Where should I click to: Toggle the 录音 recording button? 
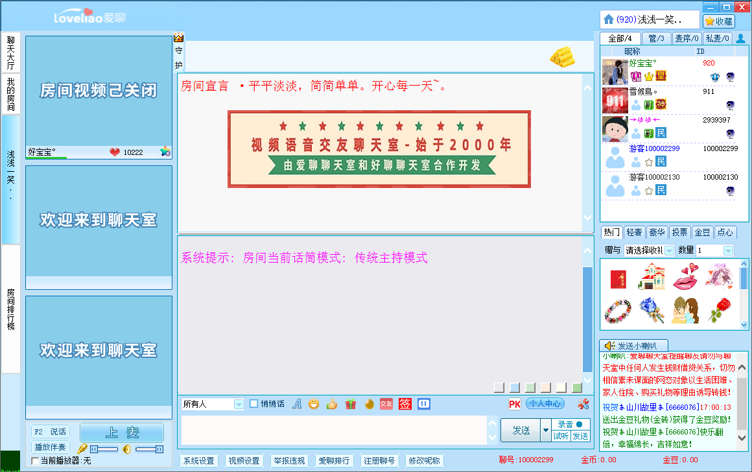(x=570, y=425)
